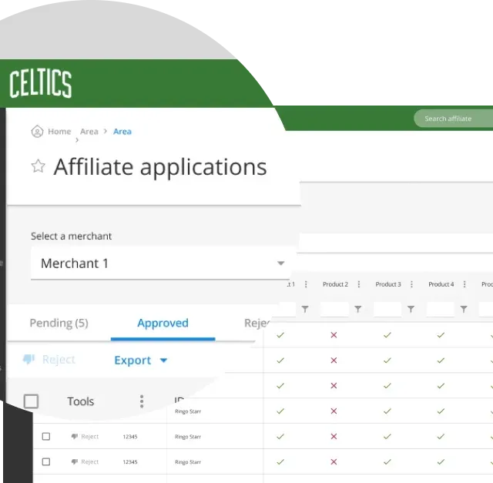Screen dimensions: 493x483
Task: Click the Export dropdown arrow
Action: coord(163,361)
